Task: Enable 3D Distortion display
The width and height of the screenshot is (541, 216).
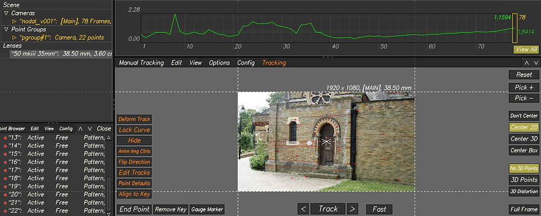Action: [x=524, y=192]
